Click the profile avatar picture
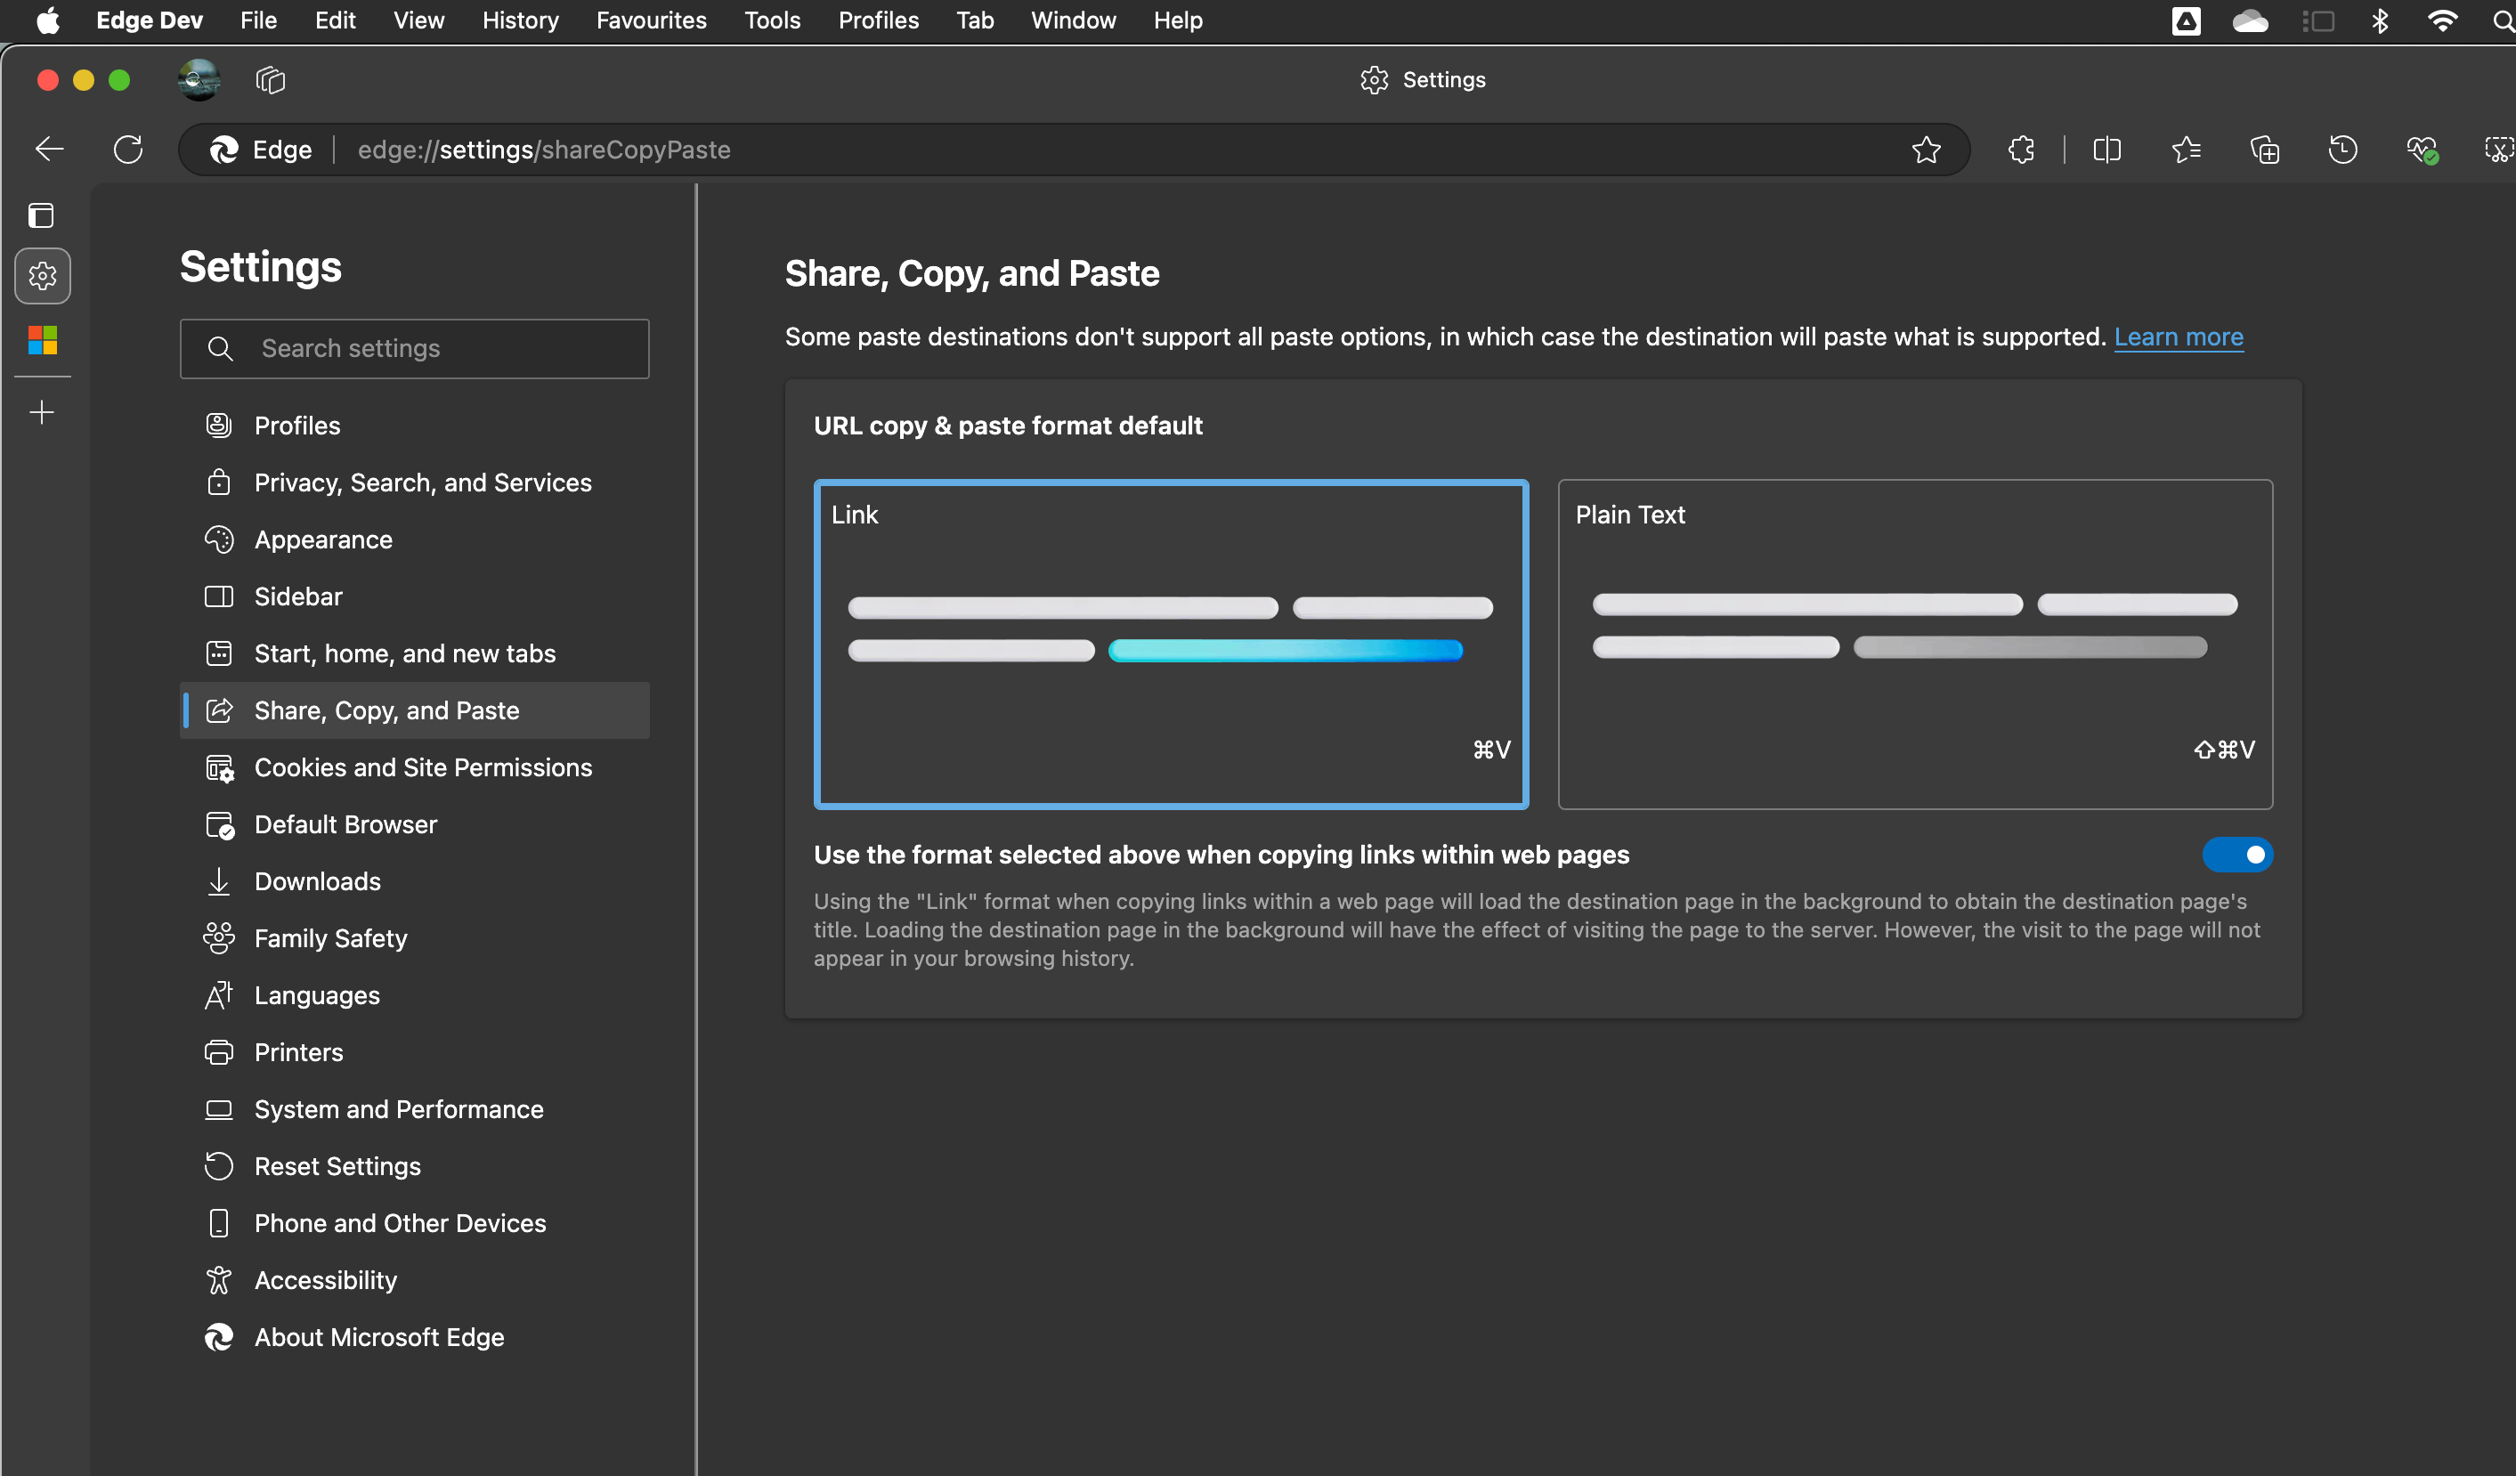The width and height of the screenshot is (2516, 1476). [199, 80]
